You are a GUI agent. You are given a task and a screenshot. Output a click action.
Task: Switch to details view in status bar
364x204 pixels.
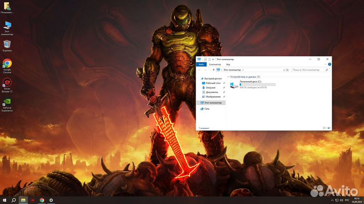(x=325, y=128)
